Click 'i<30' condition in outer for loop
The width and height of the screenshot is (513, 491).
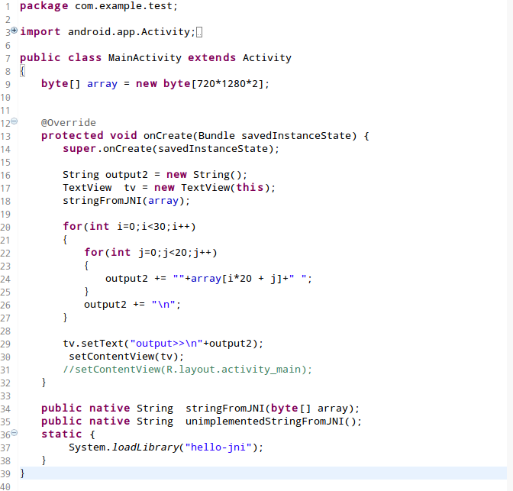pos(153,227)
